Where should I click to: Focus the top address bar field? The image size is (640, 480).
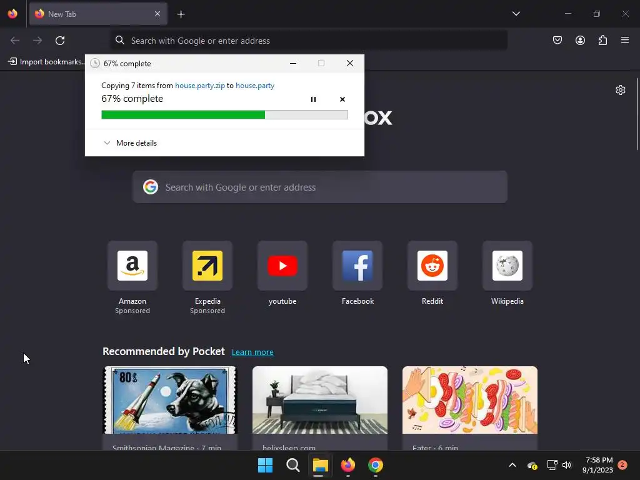[x=309, y=41]
